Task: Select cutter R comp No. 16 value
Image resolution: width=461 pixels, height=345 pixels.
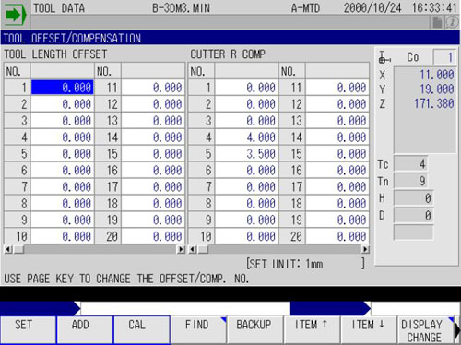Action: (x=337, y=171)
